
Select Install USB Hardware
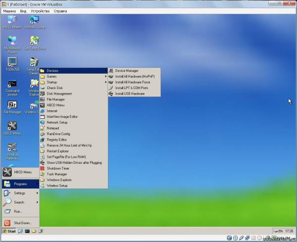(134, 94)
